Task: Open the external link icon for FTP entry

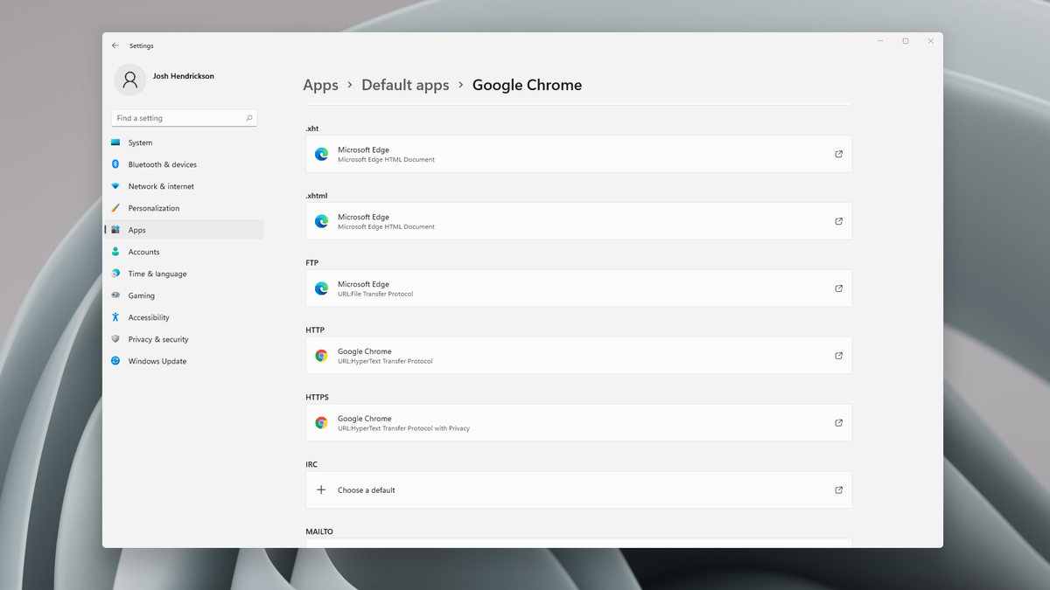Action: point(838,288)
